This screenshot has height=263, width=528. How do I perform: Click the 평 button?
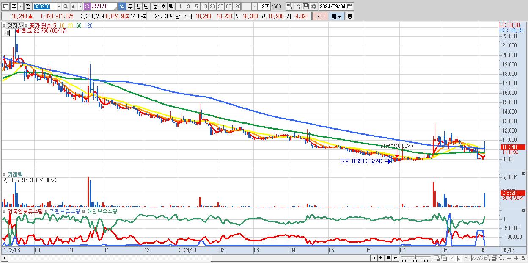[x=349, y=16]
